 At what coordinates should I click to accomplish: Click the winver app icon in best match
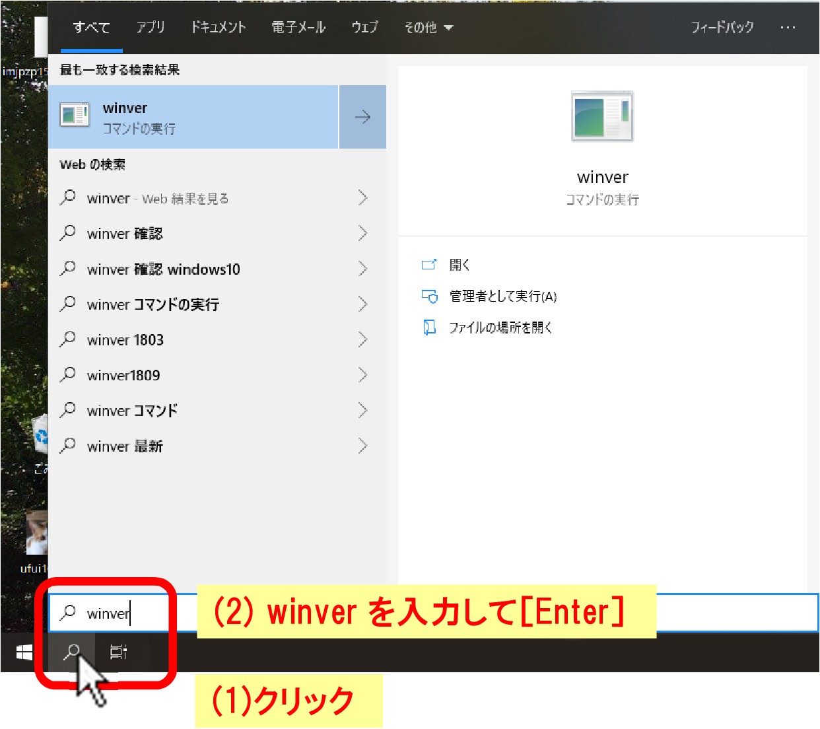click(75, 116)
